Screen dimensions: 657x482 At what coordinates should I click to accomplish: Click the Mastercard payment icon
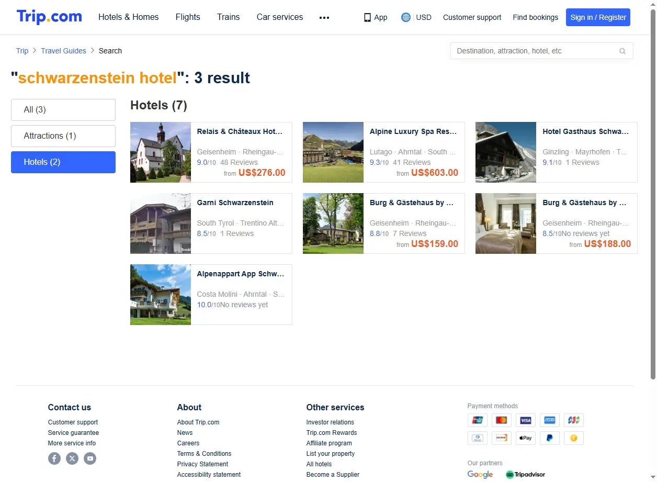(x=501, y=420)
